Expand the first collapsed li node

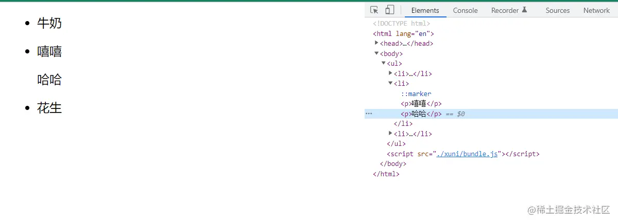[x=390, y=73]
